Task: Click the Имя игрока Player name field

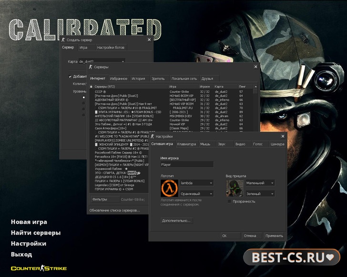Action: point(187,165)
